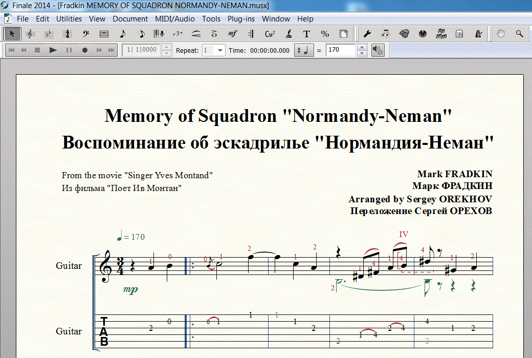This screenshot has width=532, height=358.
Task: Increase measure counter with the up arrow
Action: 166,47
